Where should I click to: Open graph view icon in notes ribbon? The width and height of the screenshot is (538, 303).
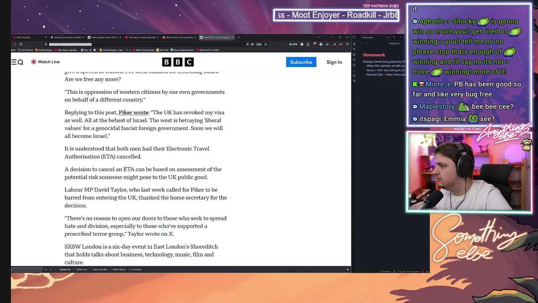(354, 50)
